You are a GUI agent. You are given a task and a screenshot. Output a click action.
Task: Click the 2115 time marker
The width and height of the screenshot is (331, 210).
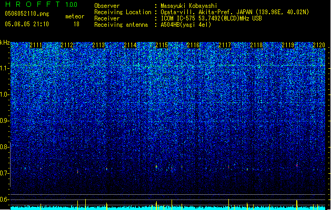162,45
